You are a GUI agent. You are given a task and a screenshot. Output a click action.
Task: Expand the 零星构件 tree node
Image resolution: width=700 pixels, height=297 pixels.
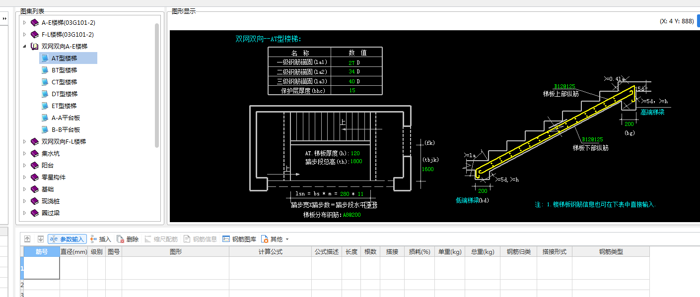pyautogui.click(x=24, y=178)
